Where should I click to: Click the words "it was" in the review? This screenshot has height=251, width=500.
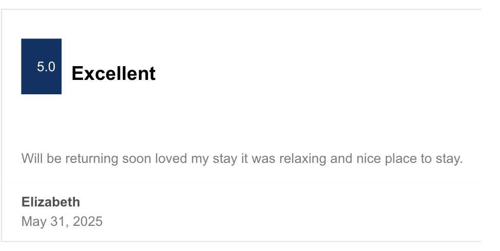[x=258, y=158]
